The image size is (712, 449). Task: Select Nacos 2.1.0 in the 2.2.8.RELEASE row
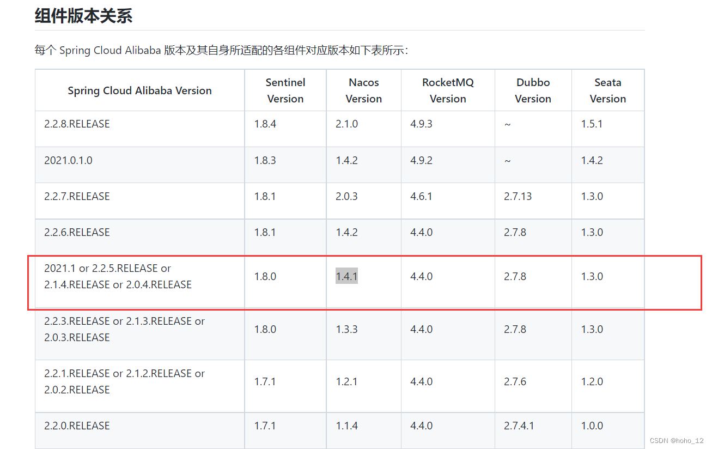[364, 129]
